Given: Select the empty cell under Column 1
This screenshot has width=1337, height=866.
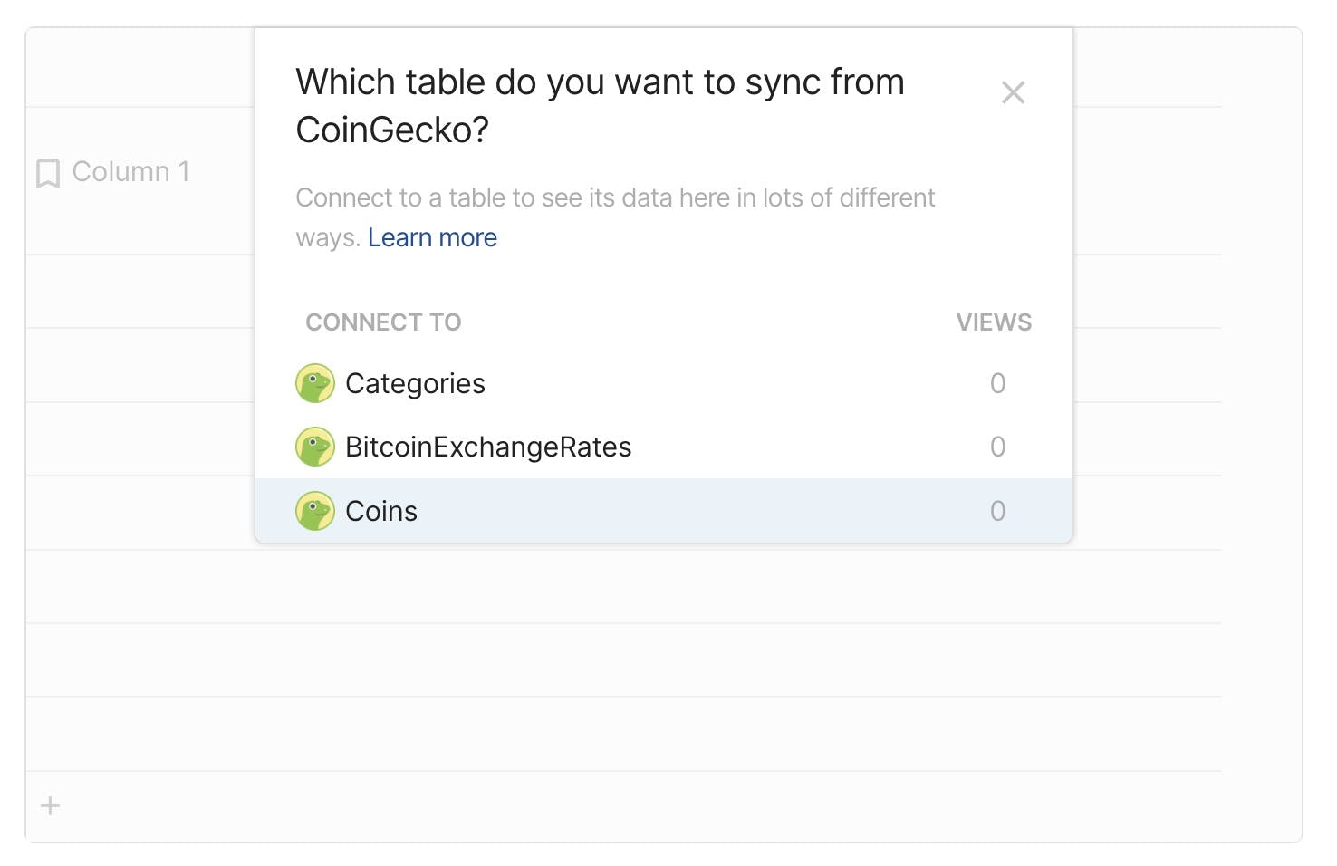Looking at the screenshot, I should 140,292.
